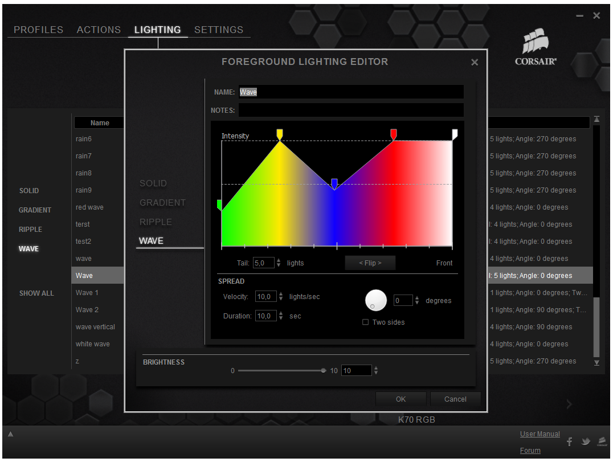Switch to the Settings tab
The height and width of the screenshot is (462, 613).
click(x=219, y=30)
